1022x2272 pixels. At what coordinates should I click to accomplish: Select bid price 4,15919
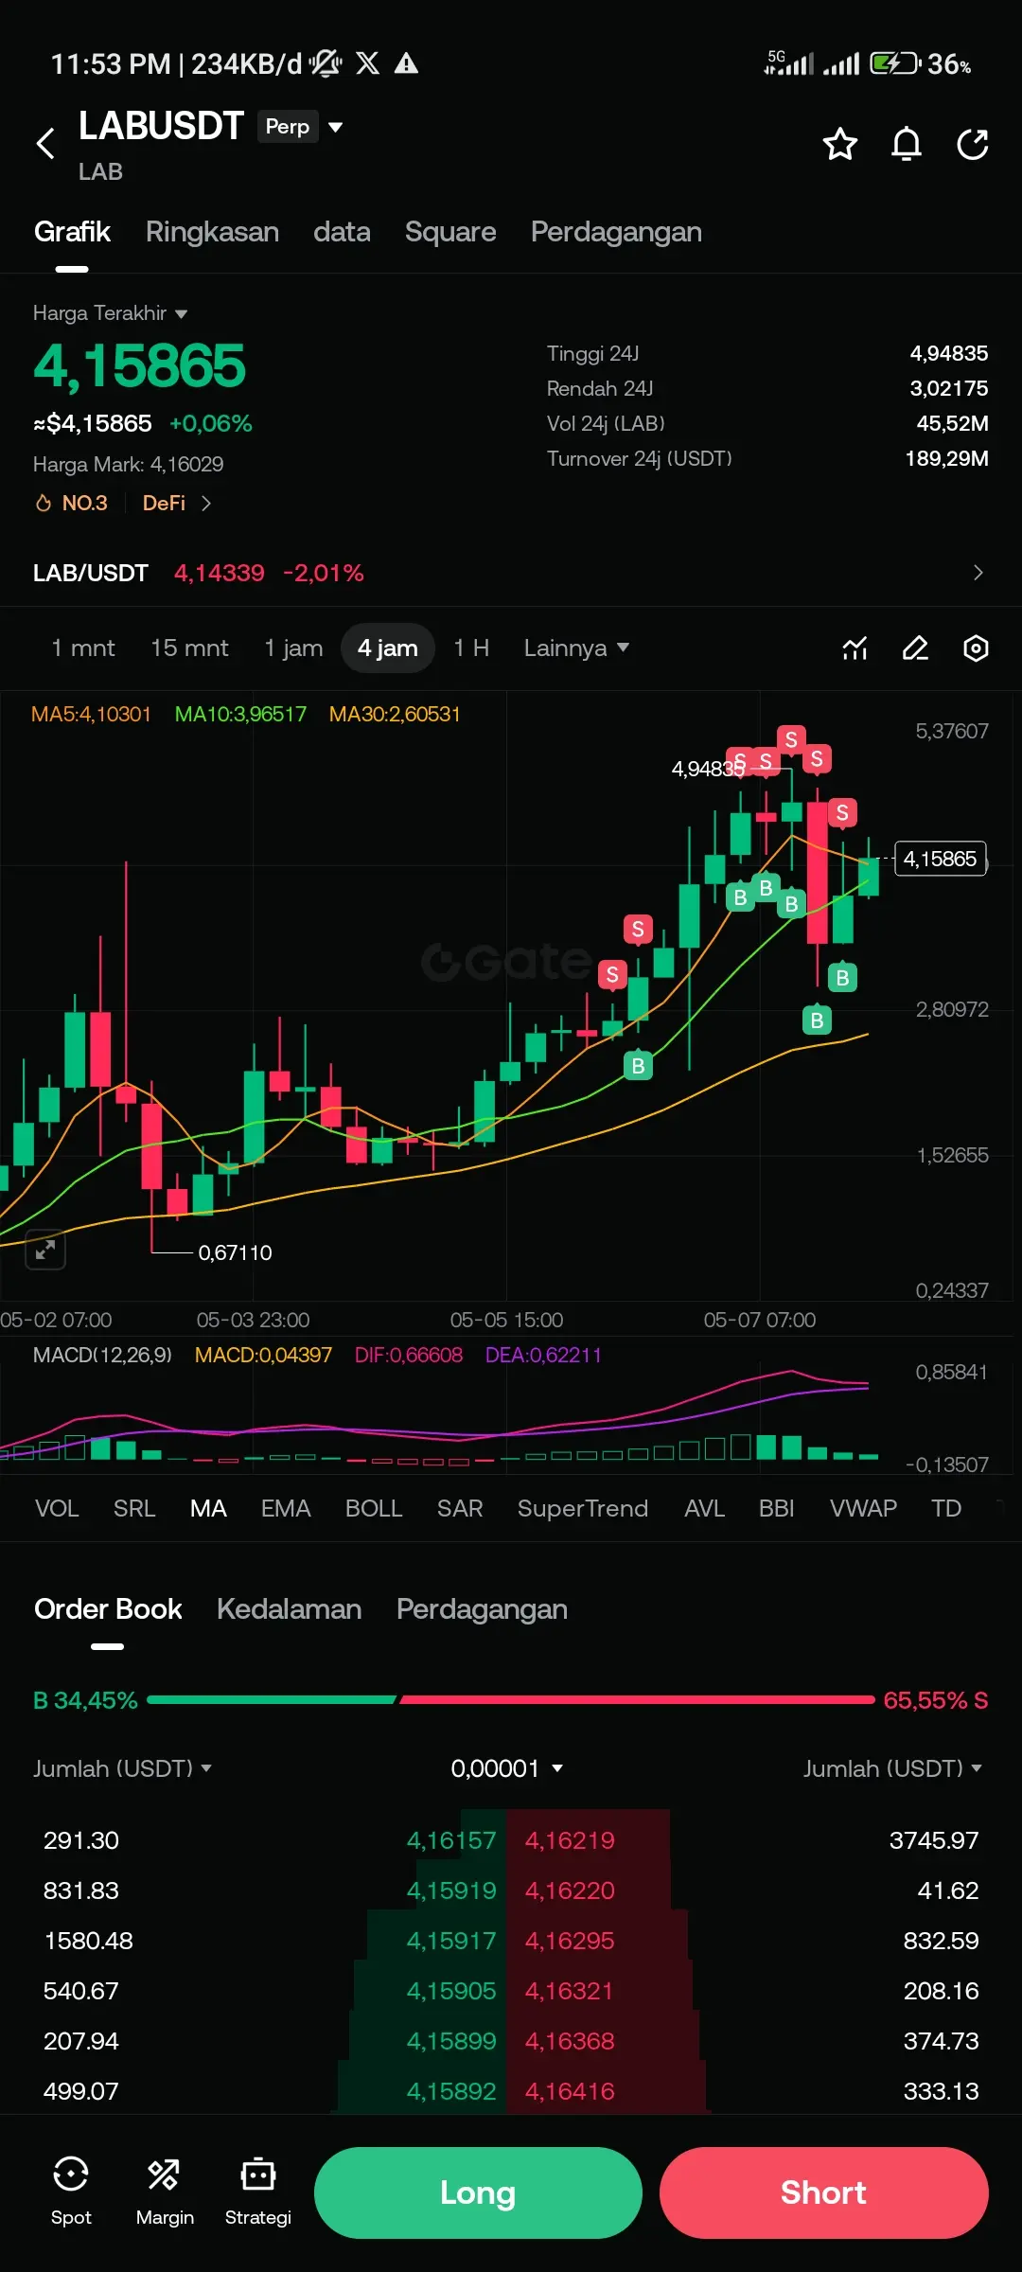[451, 1890]
